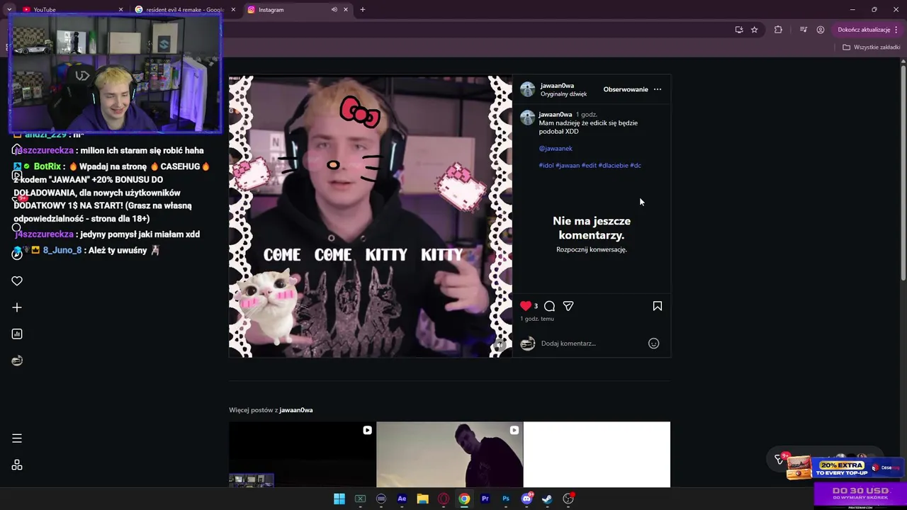Open the emoji picker in comment field
The image size is (907, 510).
(654, 344)
